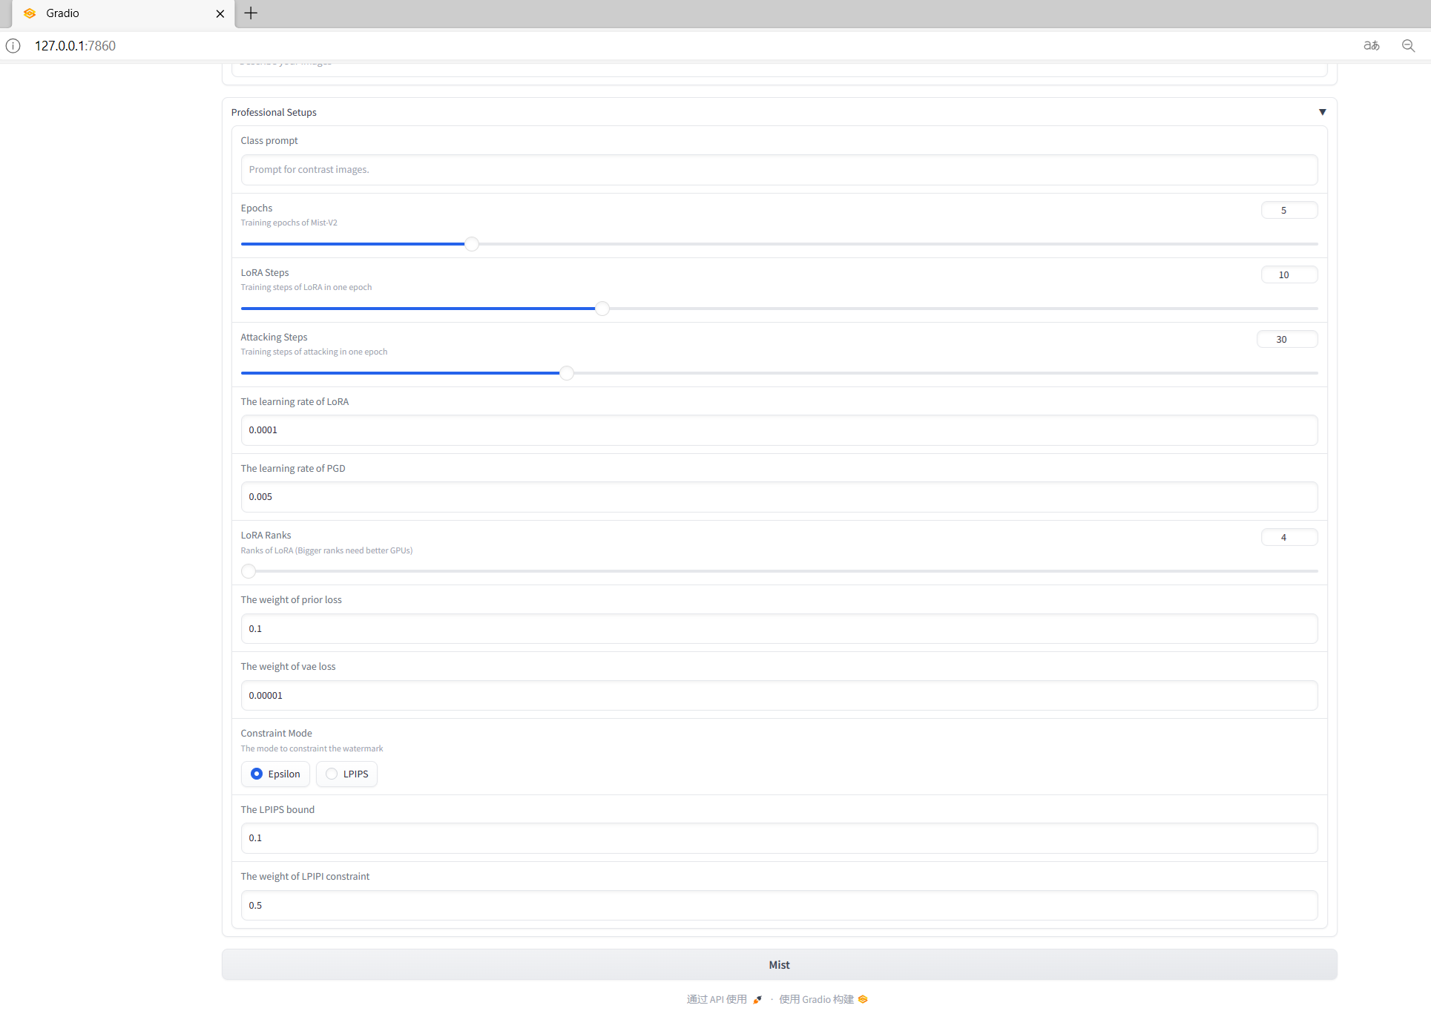Click the LoRA Ranks slider handle
Screen dimensions: 1431x1014
pos(249,570)
